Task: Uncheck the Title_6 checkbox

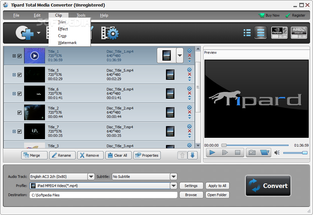Action: [20, 94]
